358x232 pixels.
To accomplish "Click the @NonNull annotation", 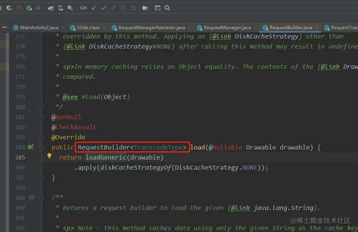I will tap(66, 117).
